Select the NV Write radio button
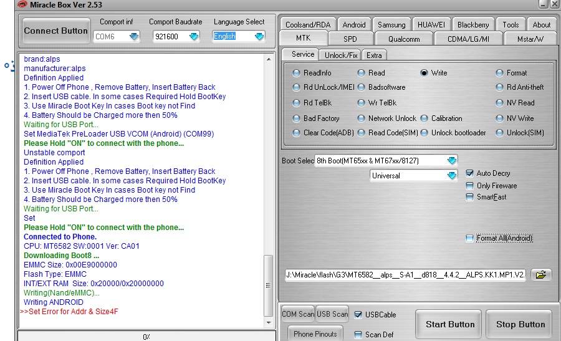 coord(499,118)
